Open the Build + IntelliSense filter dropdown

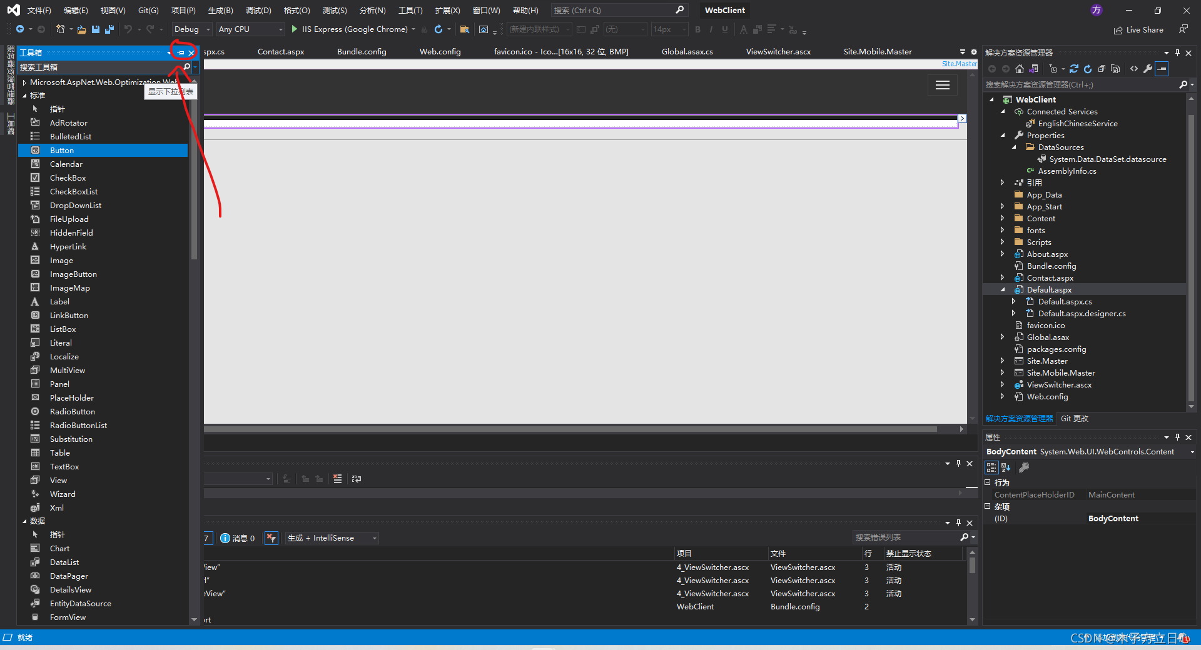click(x=332, y=538)
